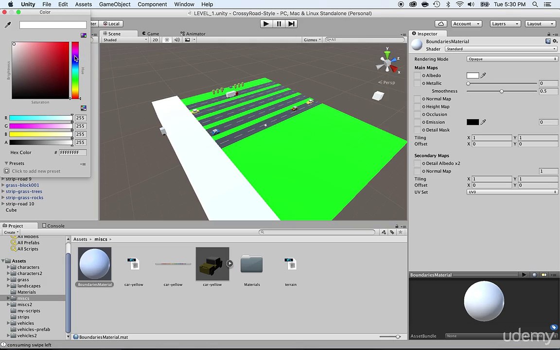This screenshot has width=560, height=350.
Task: Open the Account dropdown
Action: pos(467,24)
